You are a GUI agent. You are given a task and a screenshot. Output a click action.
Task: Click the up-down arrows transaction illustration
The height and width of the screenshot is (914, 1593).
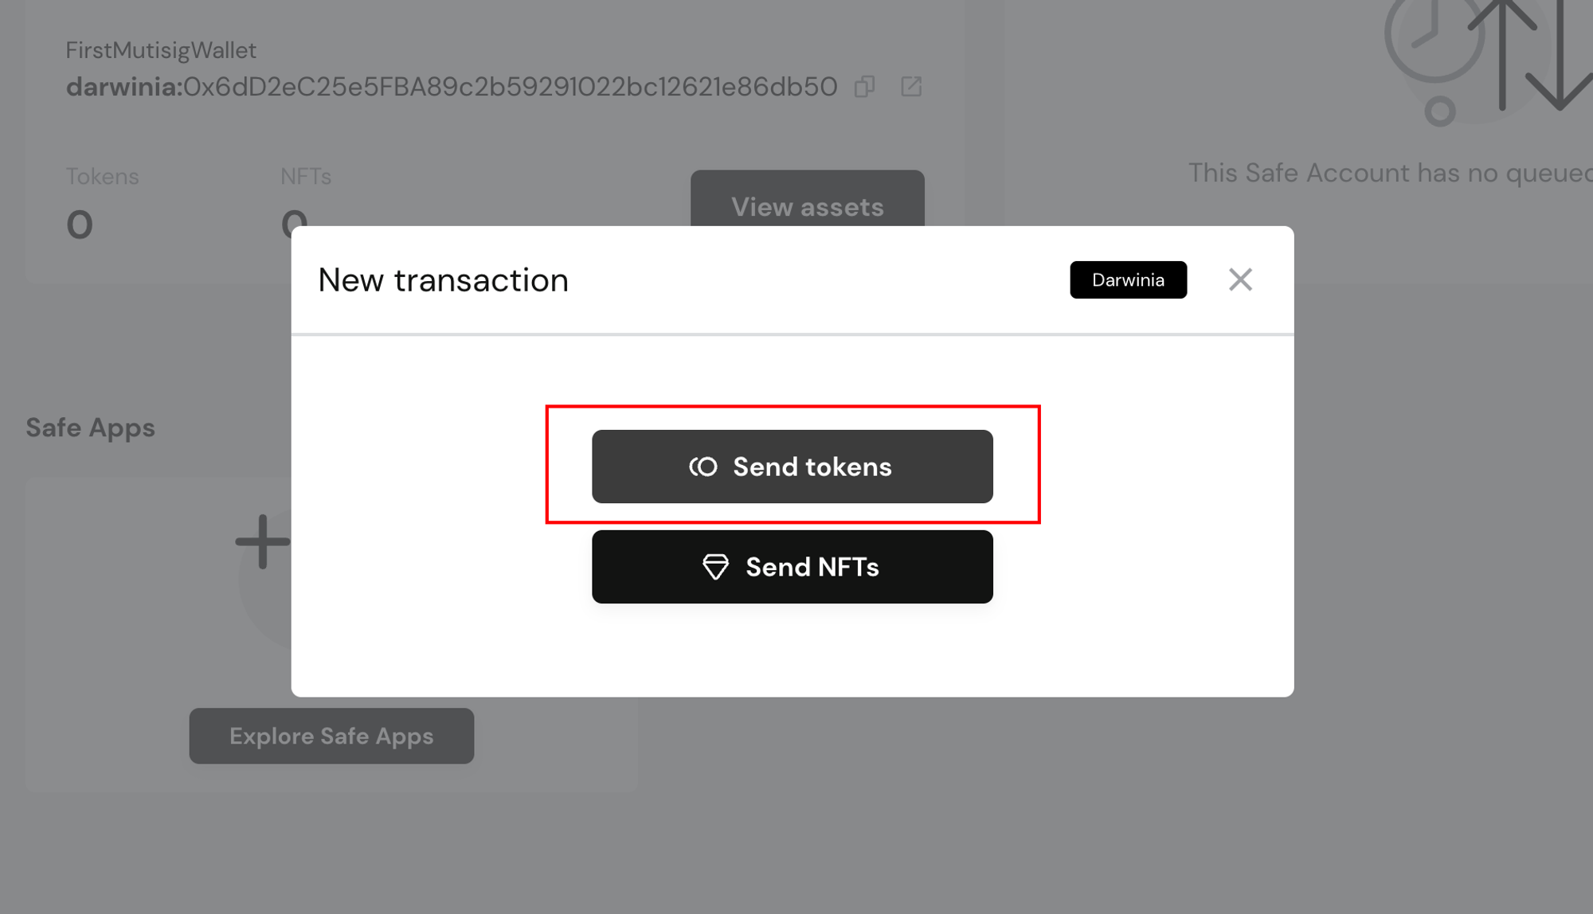pos(1529,56)
